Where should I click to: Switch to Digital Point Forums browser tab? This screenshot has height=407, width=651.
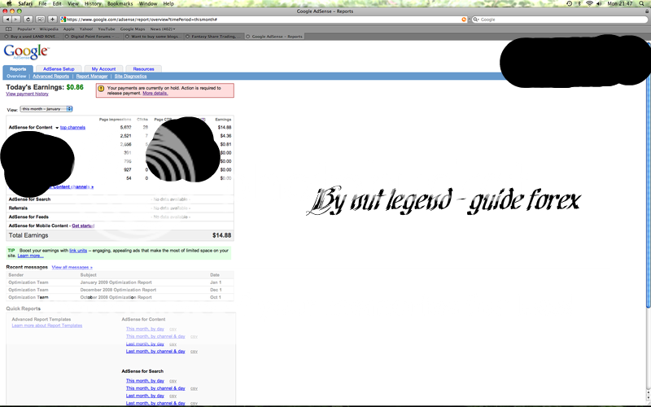(x=91, y=37)
